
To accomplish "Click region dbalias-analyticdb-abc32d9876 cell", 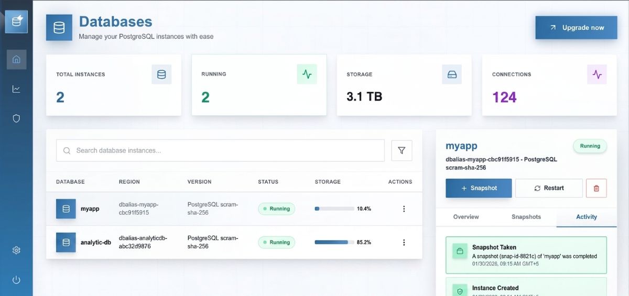I will 143,242.
